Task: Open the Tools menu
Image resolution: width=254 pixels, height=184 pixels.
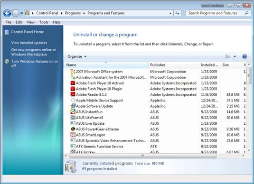Action: pos(44,22)
